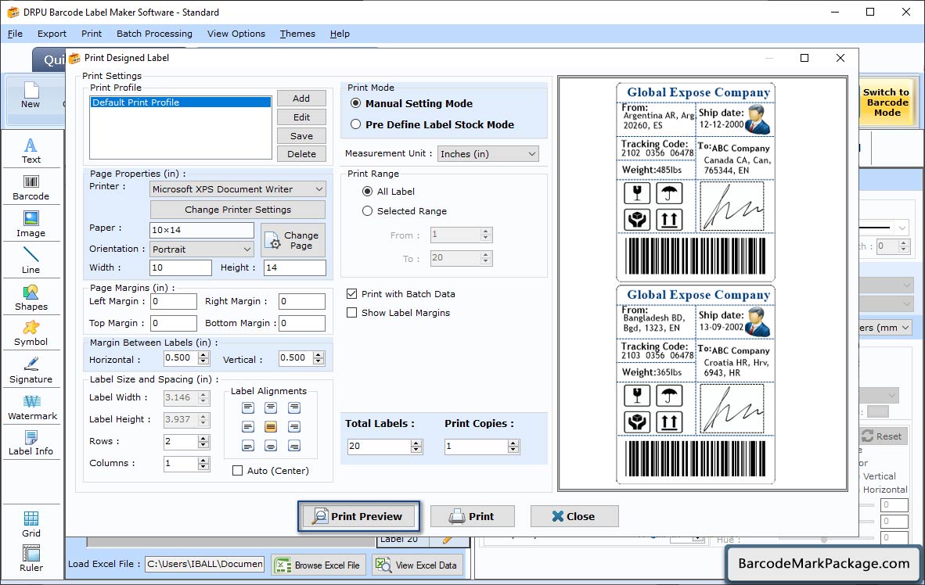Open the Printer dropdown
This screenshot has width=925, height=585.
(x=238, y=189)
